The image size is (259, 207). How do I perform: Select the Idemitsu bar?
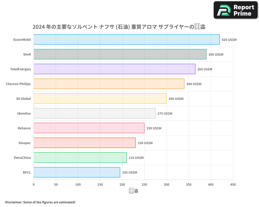pos(94,113)
